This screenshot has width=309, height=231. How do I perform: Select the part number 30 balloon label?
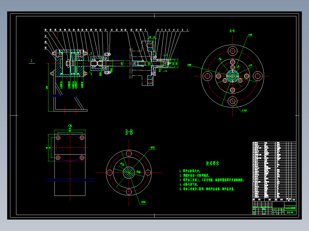[46, 30]
